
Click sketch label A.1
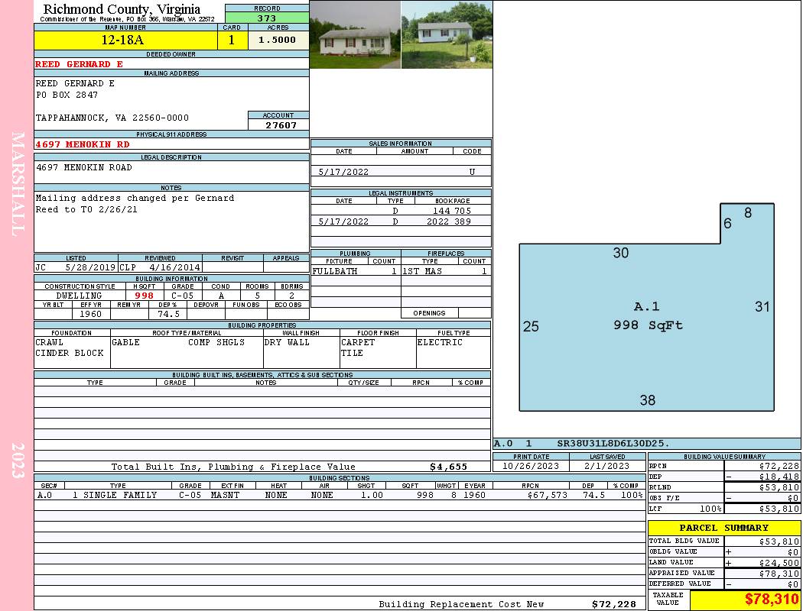pyautogui.click(x=646, y=306)
